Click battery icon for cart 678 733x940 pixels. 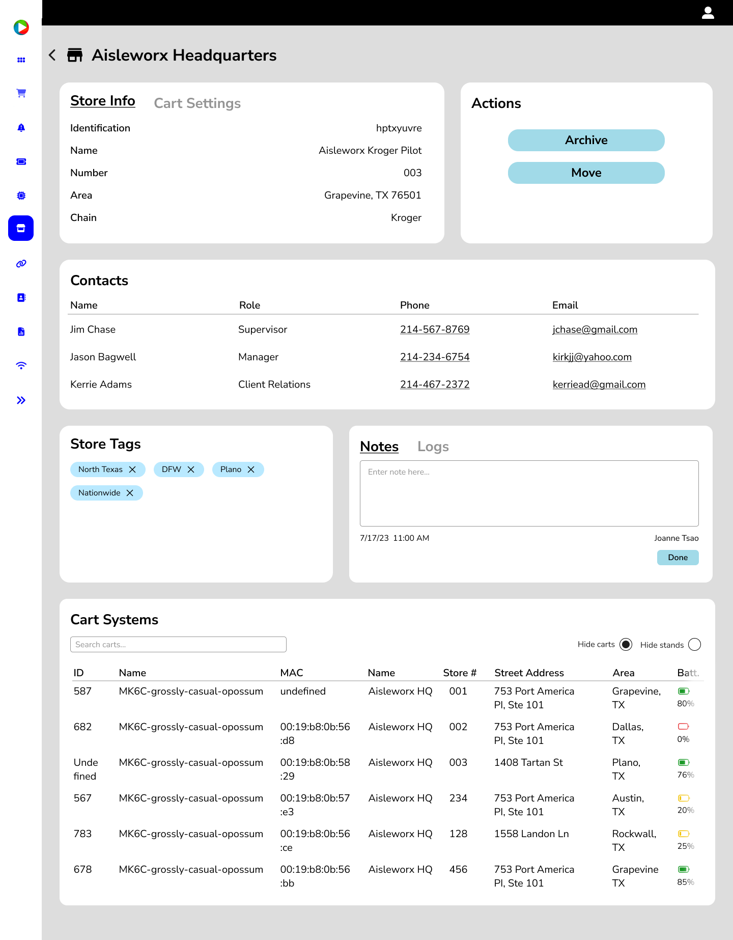point(684,869)
